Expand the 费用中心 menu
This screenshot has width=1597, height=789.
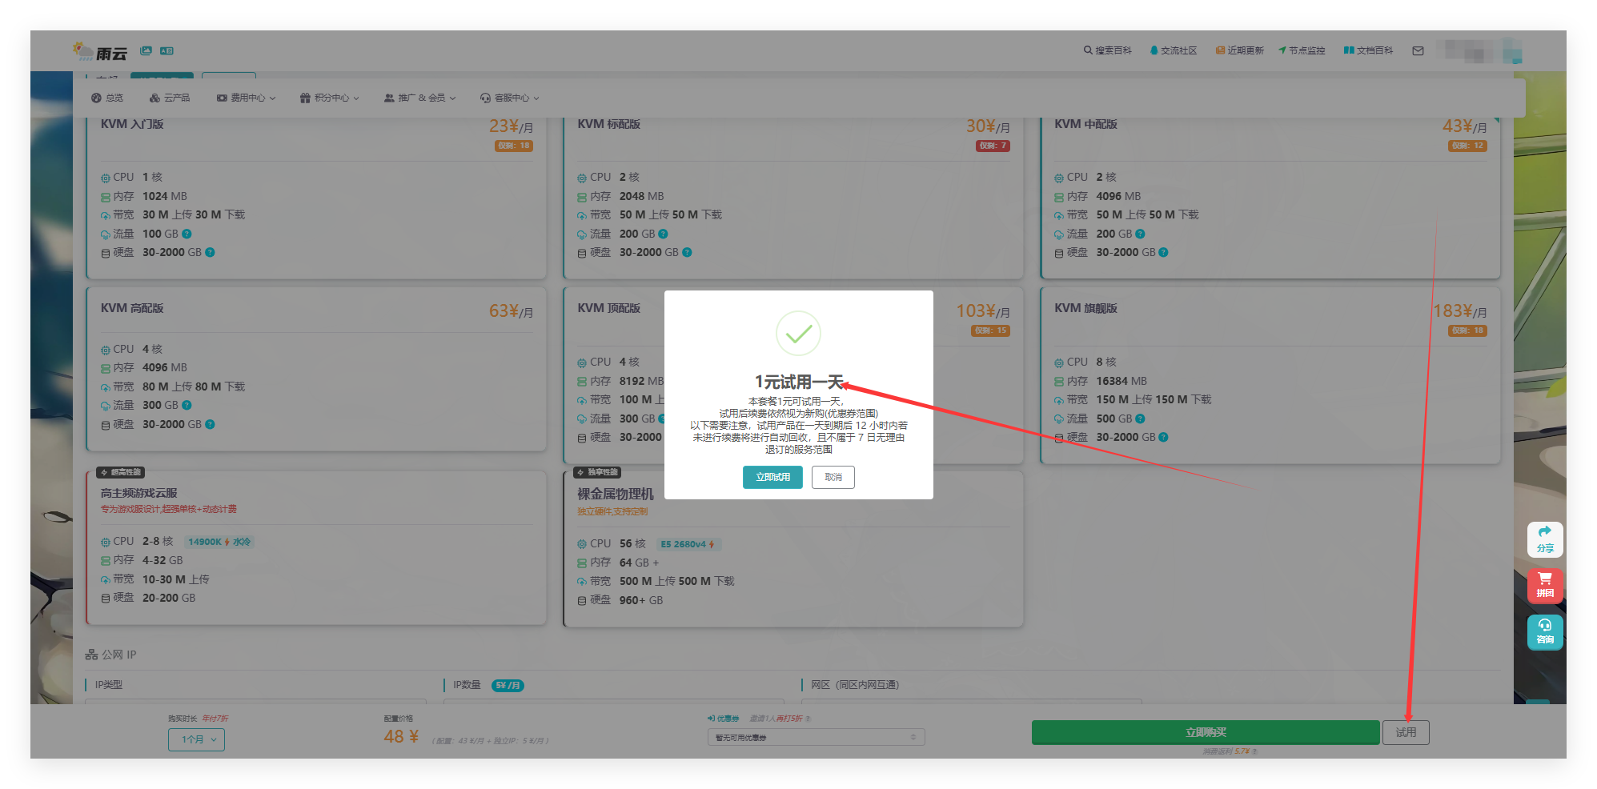pyautogui.click(x=246, y=98)
